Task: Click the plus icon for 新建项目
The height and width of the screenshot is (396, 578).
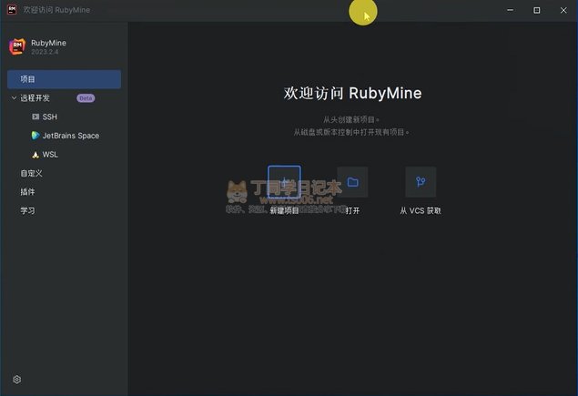Action: 284,182
